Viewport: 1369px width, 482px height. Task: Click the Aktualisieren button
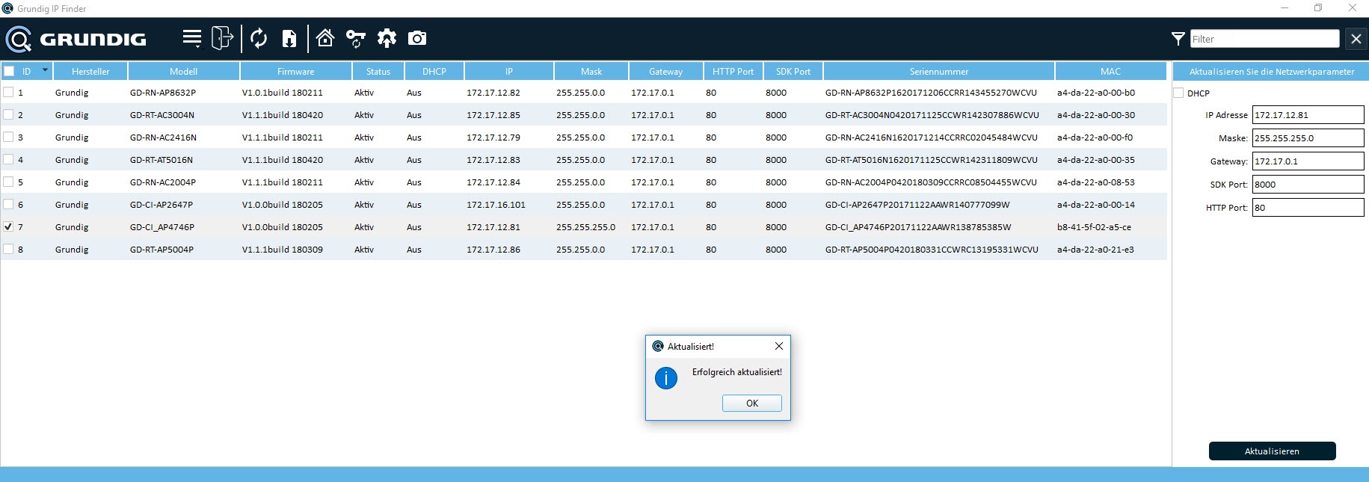pos(1272,451)
